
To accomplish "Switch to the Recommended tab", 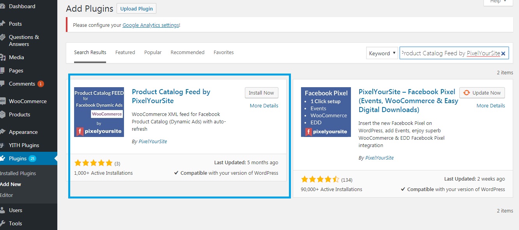I will click(x=188, y=53).
